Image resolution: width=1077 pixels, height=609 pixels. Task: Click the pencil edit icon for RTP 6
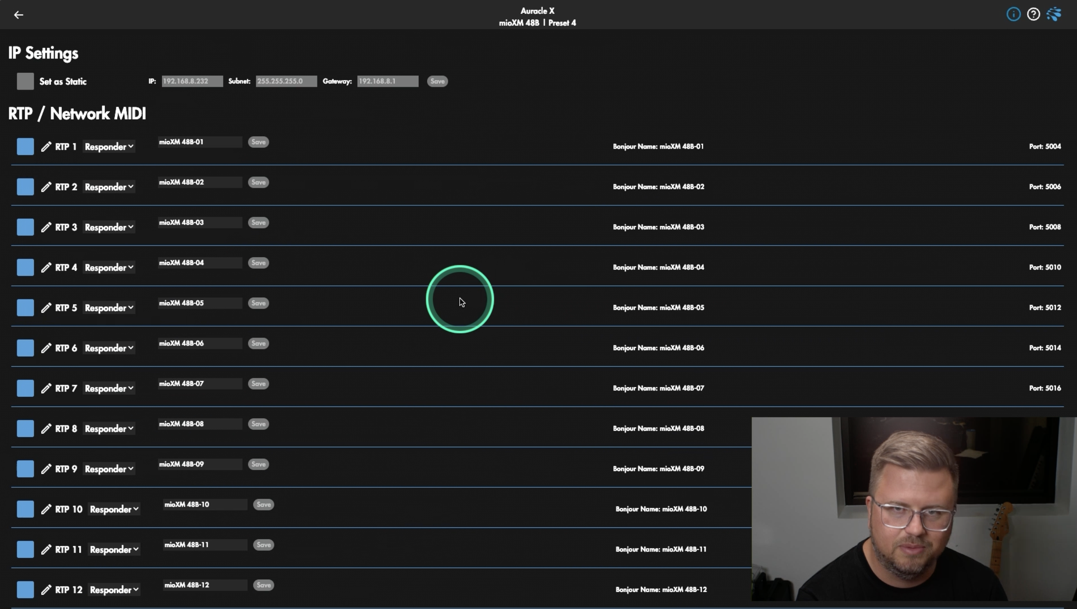(46, 348)
